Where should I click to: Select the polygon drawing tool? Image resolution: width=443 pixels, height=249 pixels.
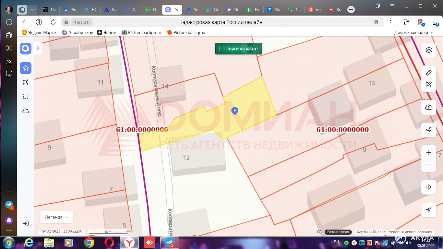26,82
